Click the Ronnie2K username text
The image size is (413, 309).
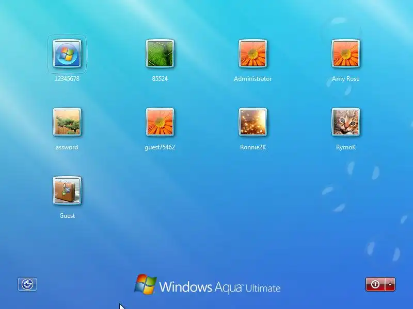(253, 147)
